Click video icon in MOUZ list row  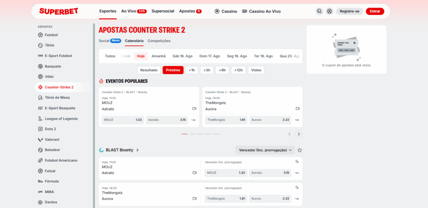tap(195, 173)
